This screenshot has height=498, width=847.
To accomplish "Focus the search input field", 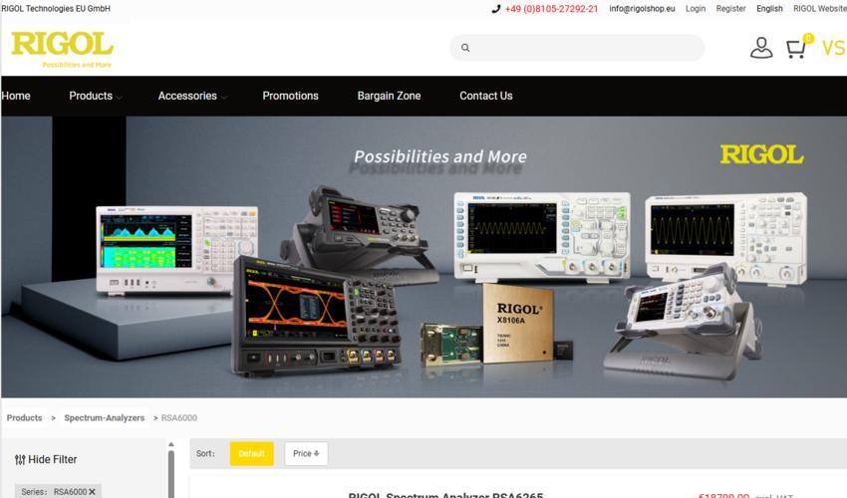I will (x=577, y=48).
